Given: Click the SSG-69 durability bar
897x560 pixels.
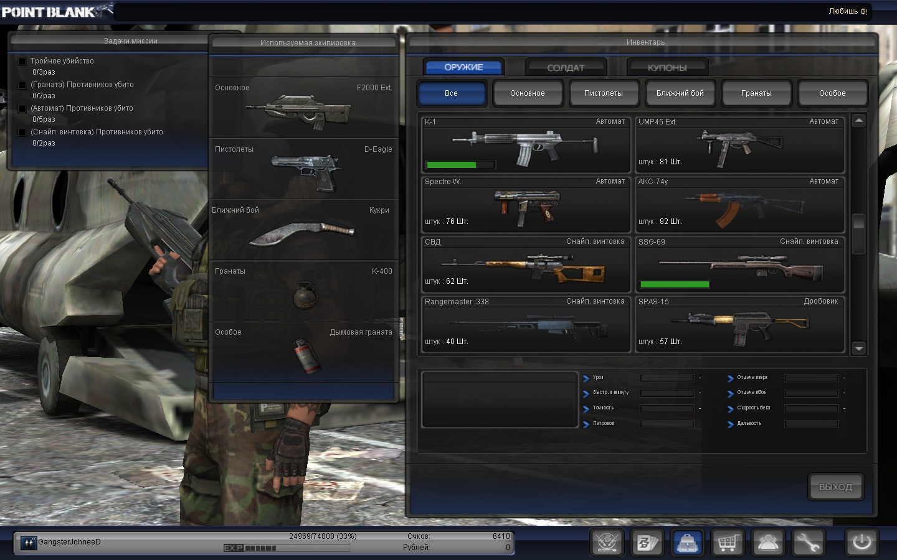Looking at the screenshot, I should pos(675,284).
